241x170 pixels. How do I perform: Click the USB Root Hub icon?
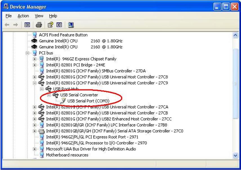[x=49, y=89]
